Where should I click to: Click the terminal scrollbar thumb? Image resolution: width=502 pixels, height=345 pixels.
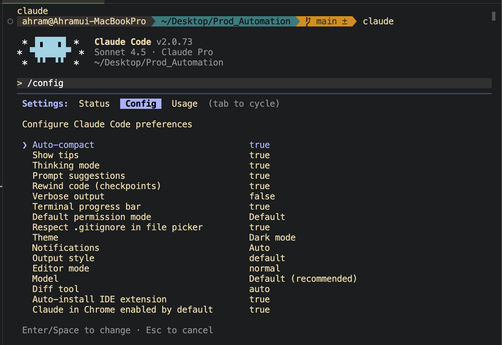click(494, 16)
